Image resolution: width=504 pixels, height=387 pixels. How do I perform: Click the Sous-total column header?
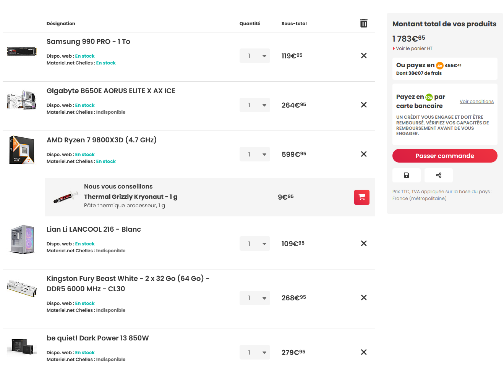(294, 24)
